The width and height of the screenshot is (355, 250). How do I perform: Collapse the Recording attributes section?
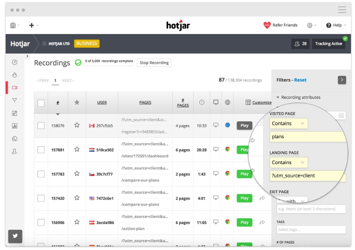pos(298,97)
